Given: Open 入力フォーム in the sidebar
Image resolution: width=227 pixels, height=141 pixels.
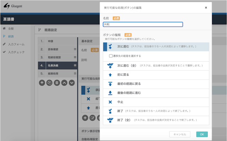Looking at the screenshot, I should (16, 44).
